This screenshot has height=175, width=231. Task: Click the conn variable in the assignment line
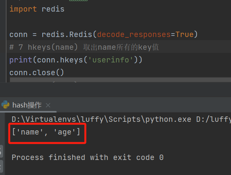18,35
